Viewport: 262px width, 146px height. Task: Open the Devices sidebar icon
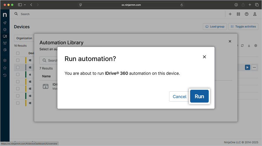pyautogui.click(x=5, y=36)
